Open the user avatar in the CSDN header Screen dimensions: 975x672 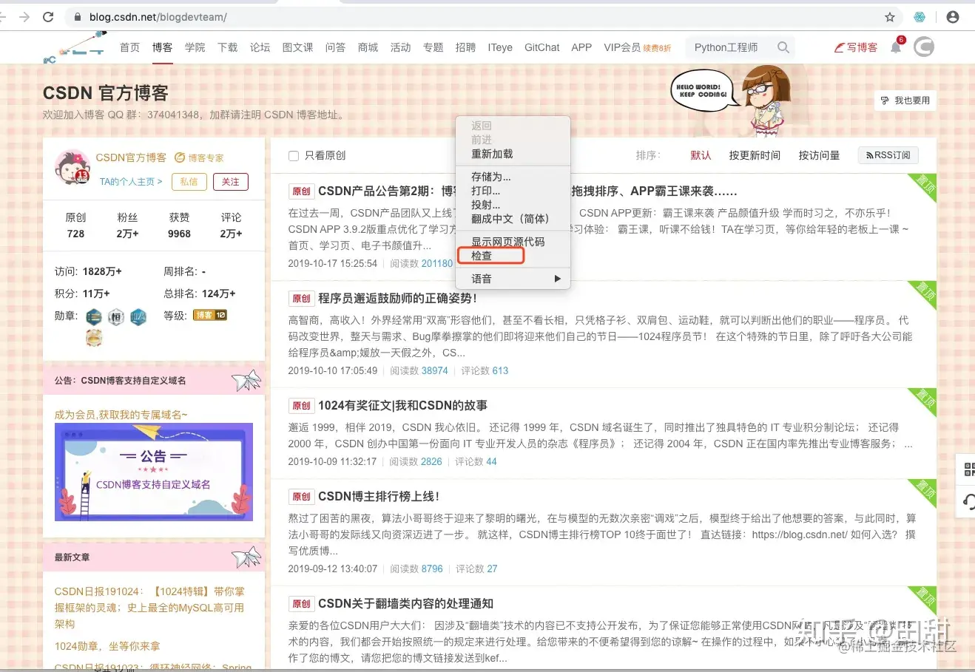(x=924, y=47)
